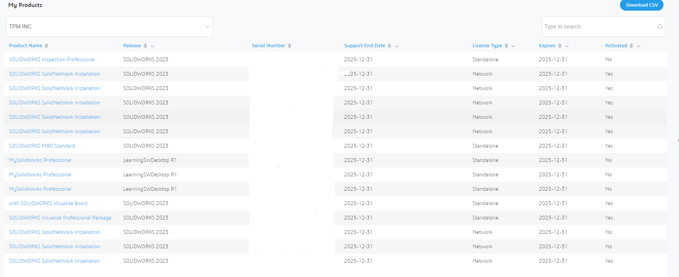
Task: Expand the Expires filter chevron
Action: [x=567, y=46]
